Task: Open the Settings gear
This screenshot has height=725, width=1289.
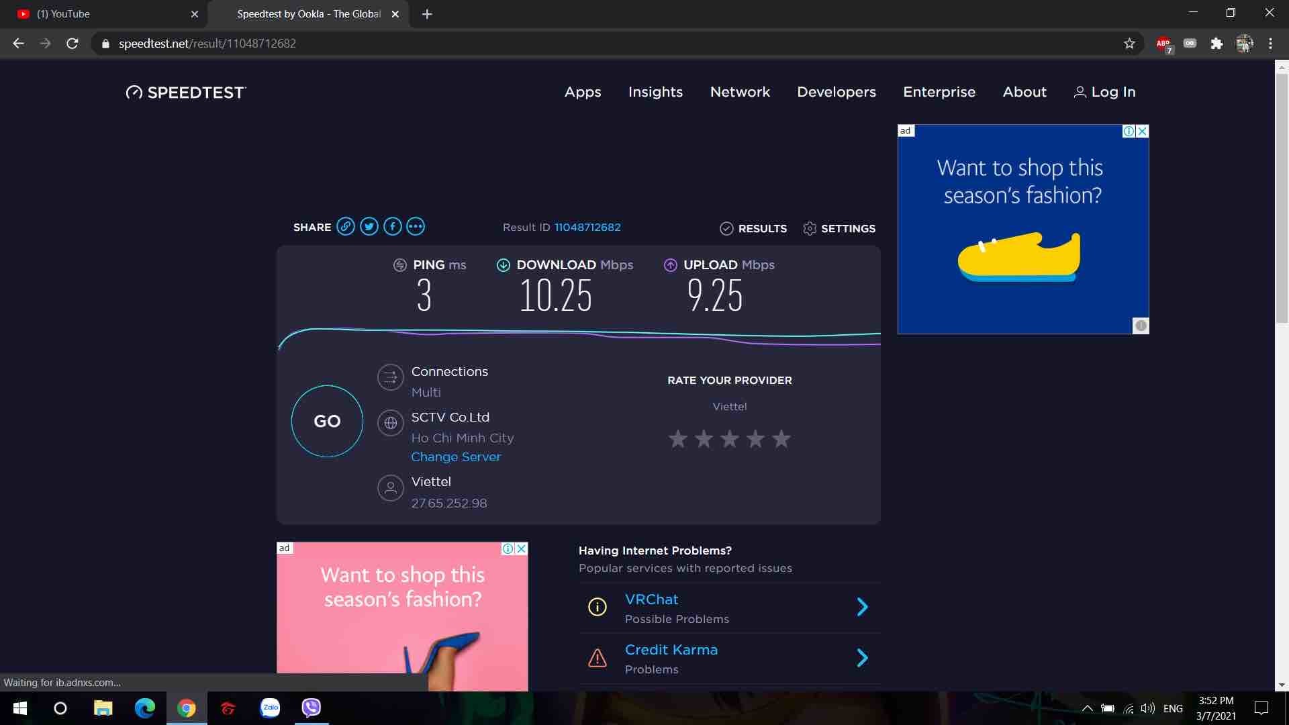Action: 839,228
